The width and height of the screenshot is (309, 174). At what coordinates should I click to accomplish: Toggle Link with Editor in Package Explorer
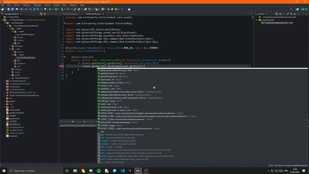[45, 14]
